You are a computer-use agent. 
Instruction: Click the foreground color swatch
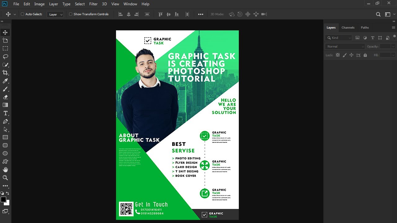[x=3, y=199]
